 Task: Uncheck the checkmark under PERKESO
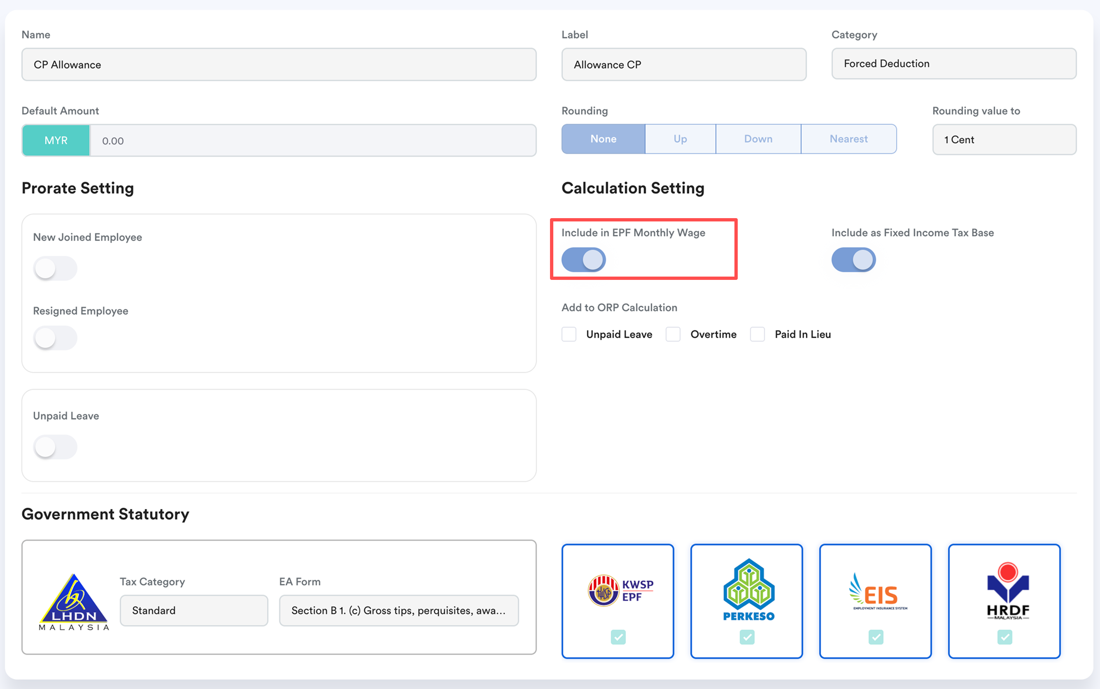click(x=747, y=637)
